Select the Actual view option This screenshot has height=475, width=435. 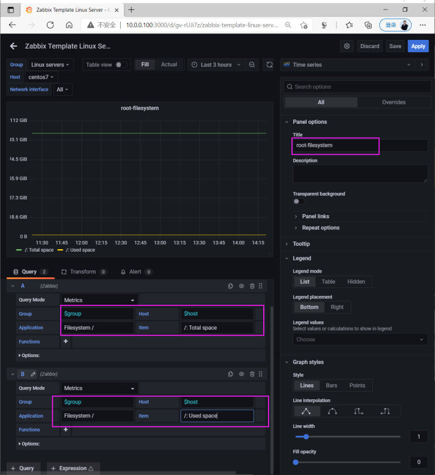(169, 65)
